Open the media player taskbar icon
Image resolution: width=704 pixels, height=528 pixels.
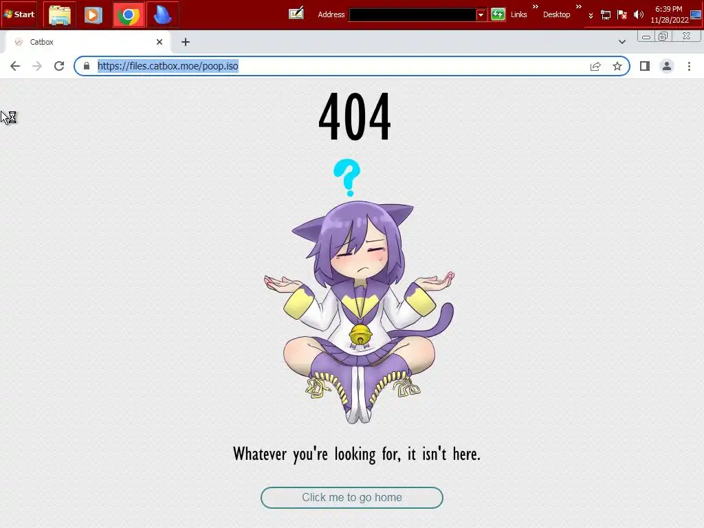(x=93, y=15)
